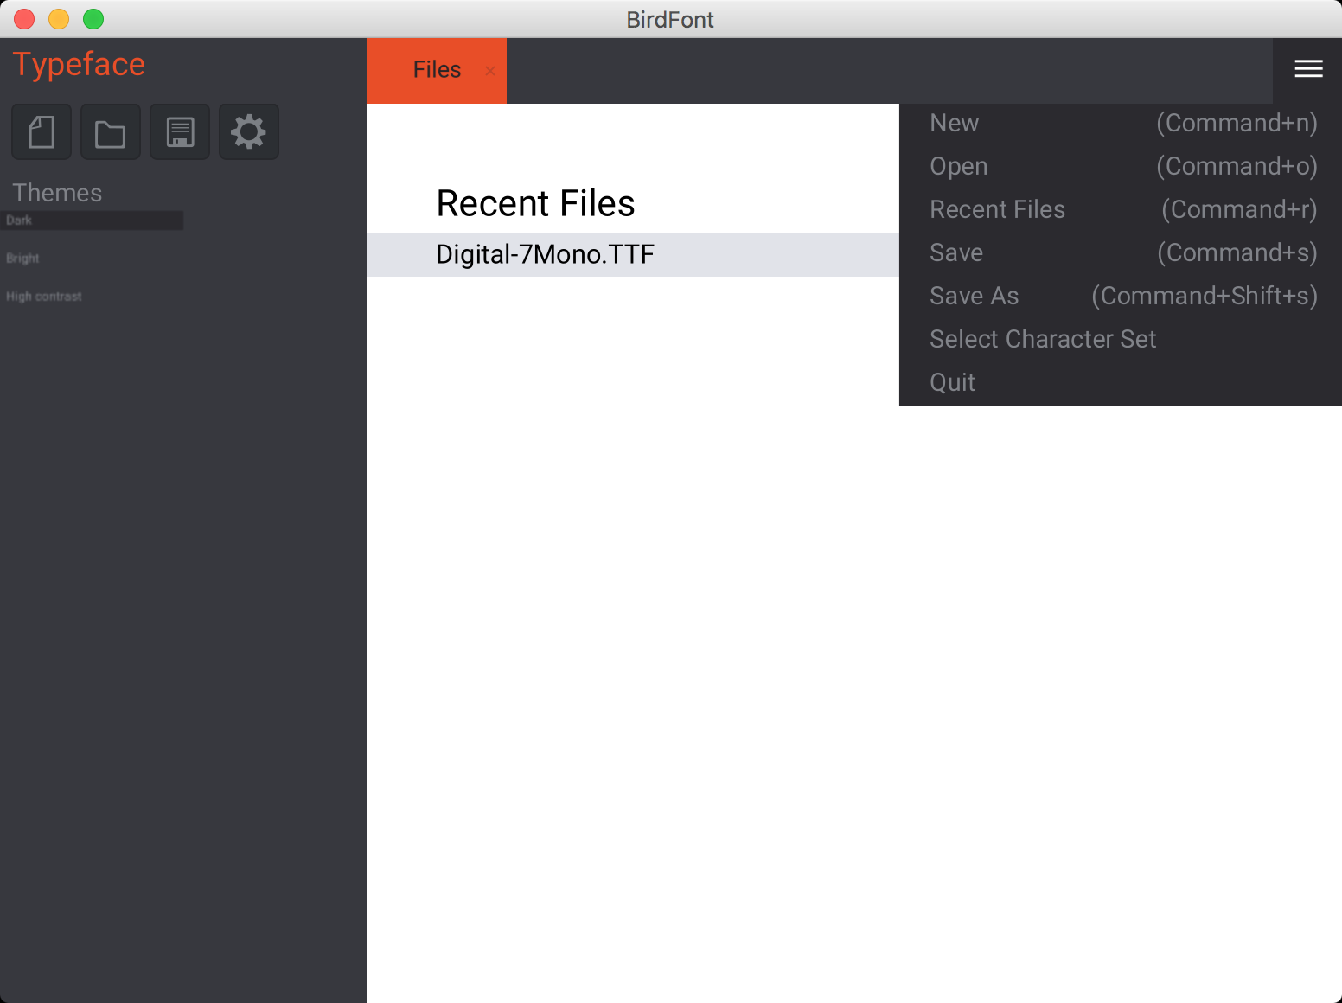1342x1003 pixels.
Task: Toggle the hamburger menu icon
Action: [x=1308, y=69]
